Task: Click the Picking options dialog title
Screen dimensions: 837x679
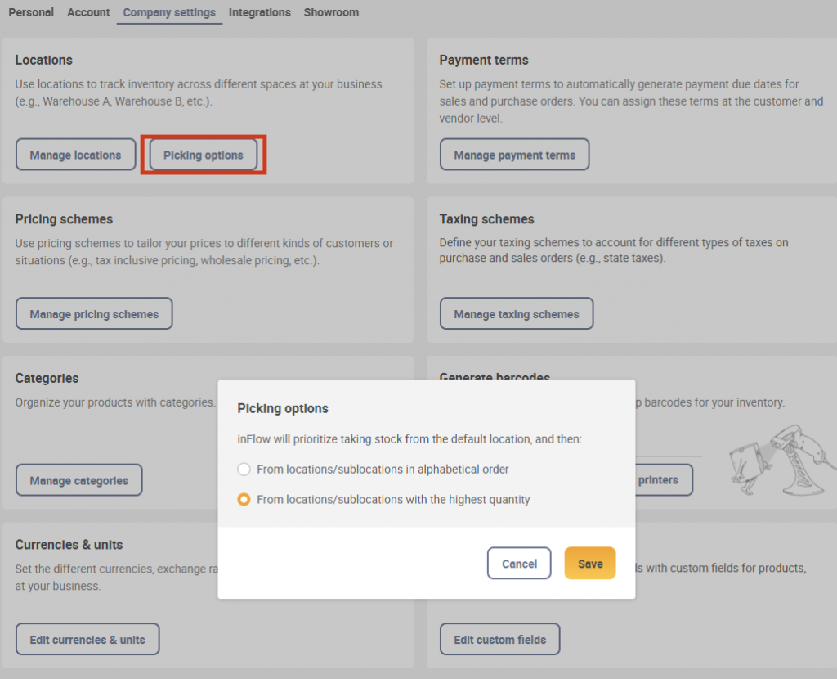Action: click(x=283, y=409)
